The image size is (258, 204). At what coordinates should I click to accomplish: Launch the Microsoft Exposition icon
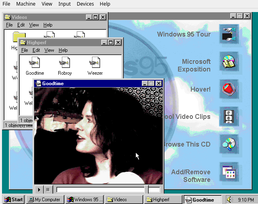(x=229, y=62)
